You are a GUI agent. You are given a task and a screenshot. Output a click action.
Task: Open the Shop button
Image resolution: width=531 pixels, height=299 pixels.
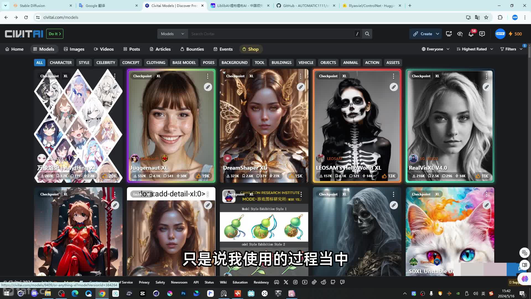(251, 49)
